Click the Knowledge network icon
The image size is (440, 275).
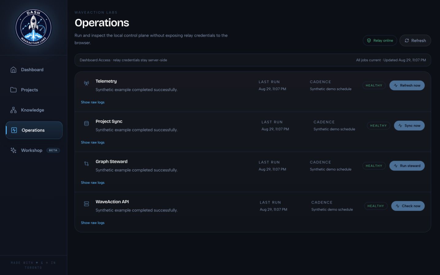tap(13, 110)
